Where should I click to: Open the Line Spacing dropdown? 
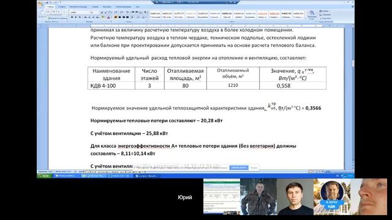[132, 17]
